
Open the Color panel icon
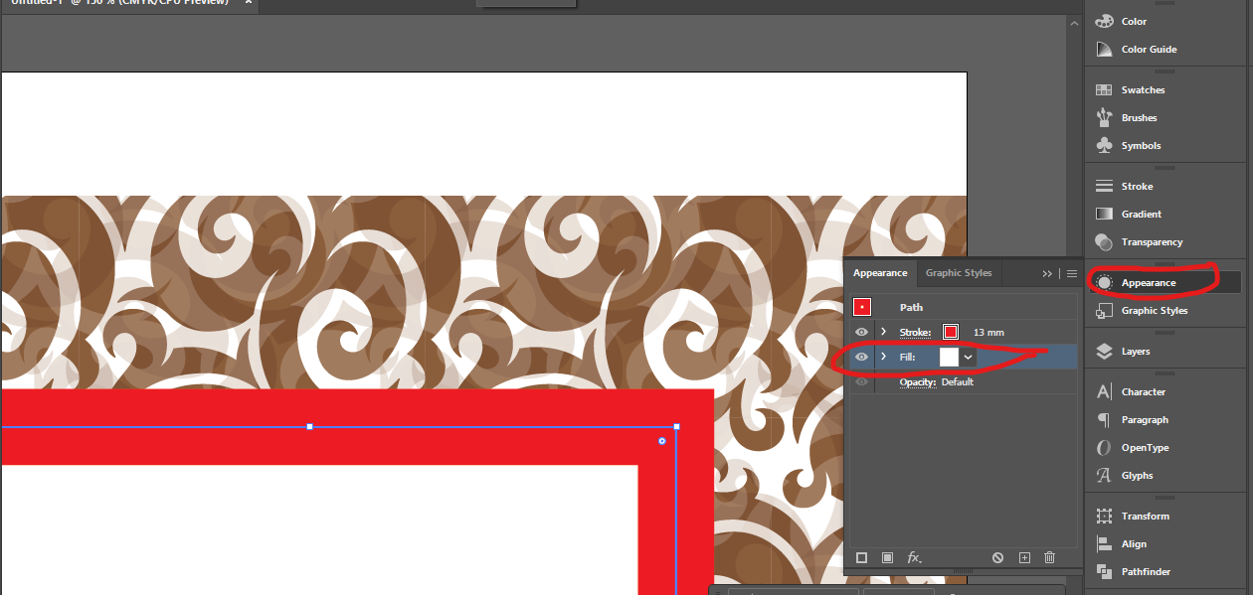[1104, 21]
